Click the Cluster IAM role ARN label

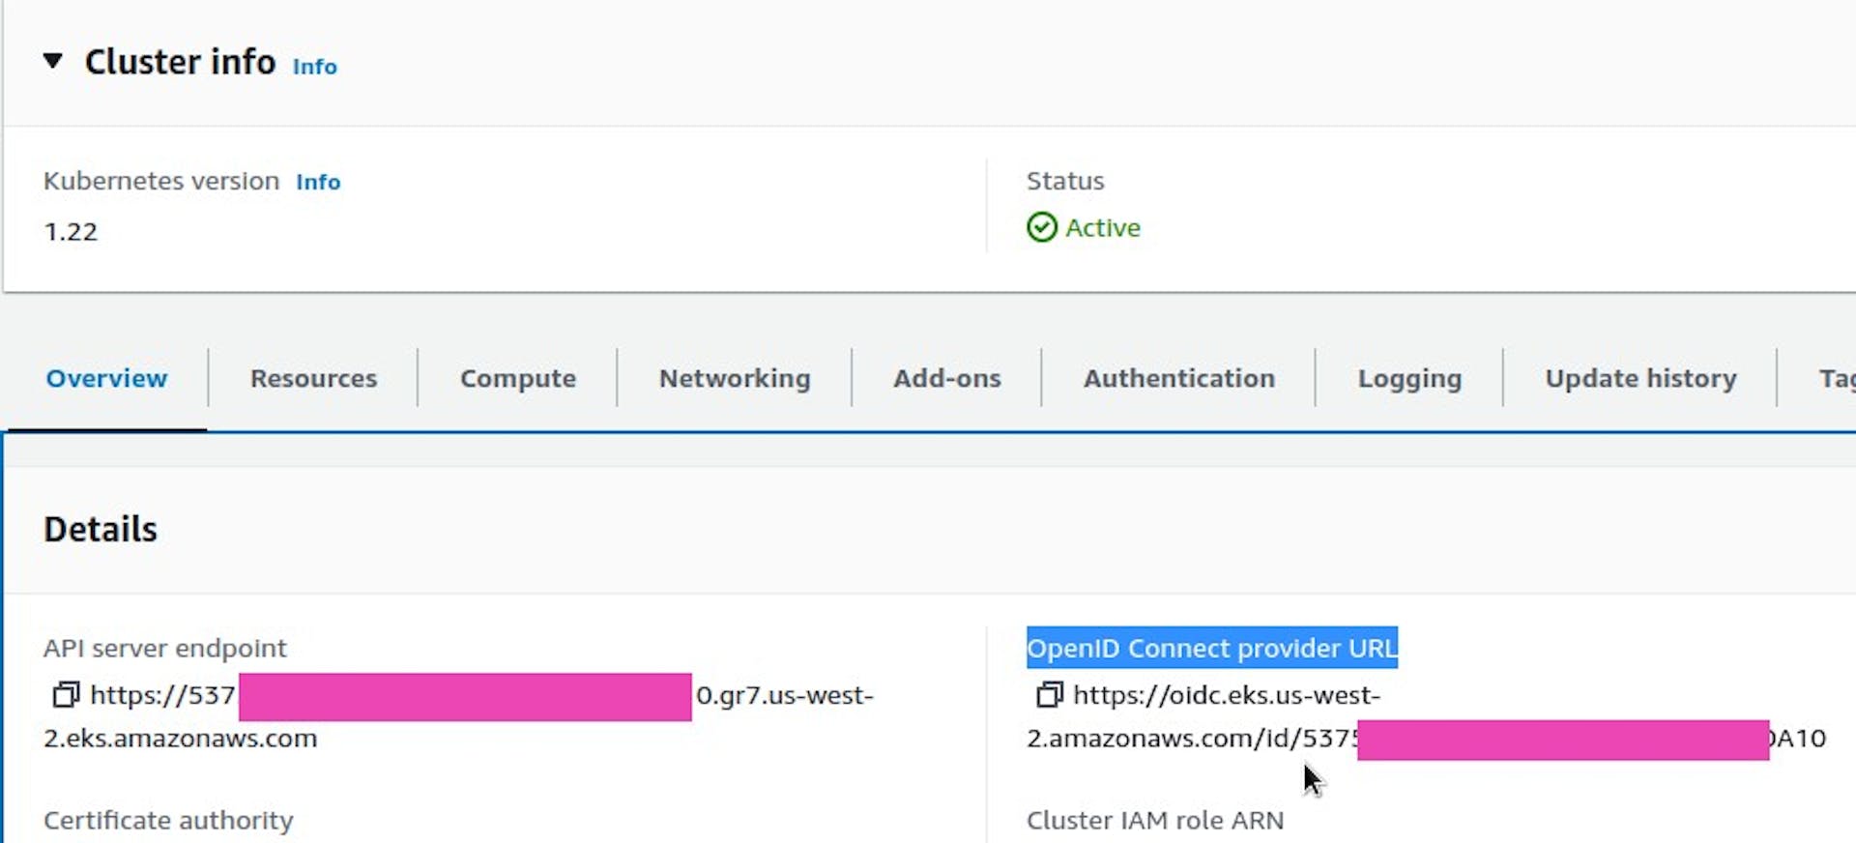(x=1154, y=820)
